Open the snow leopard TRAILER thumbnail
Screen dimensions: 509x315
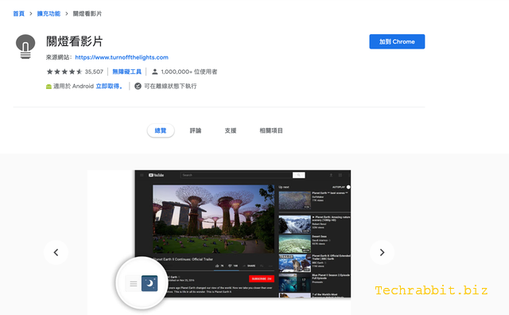pyautogui.click(x=295, y=263)
